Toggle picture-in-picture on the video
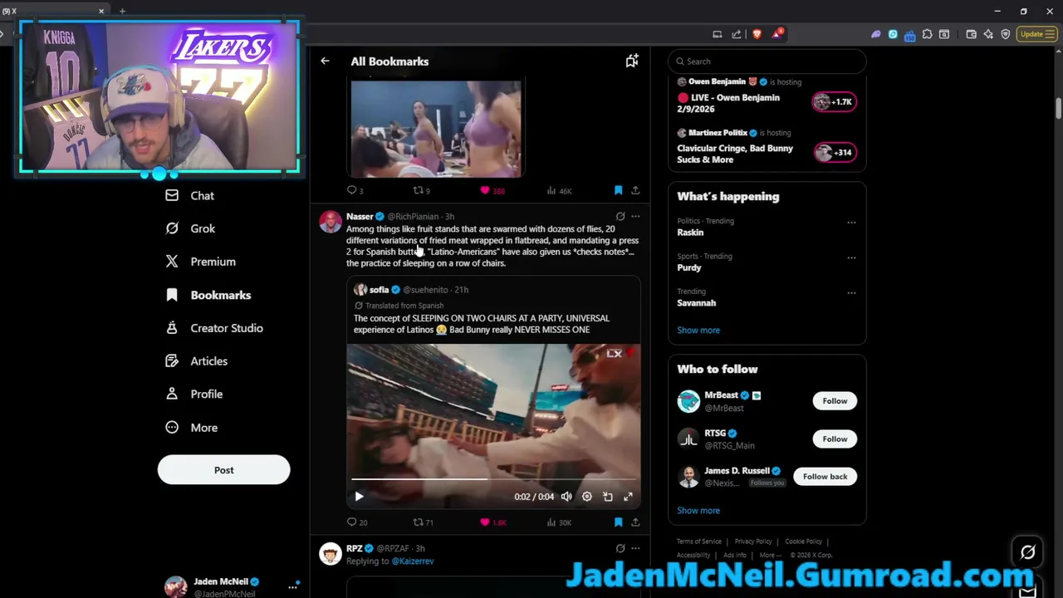This screenshot has width=1063, height=598. [x=608, y=497]
